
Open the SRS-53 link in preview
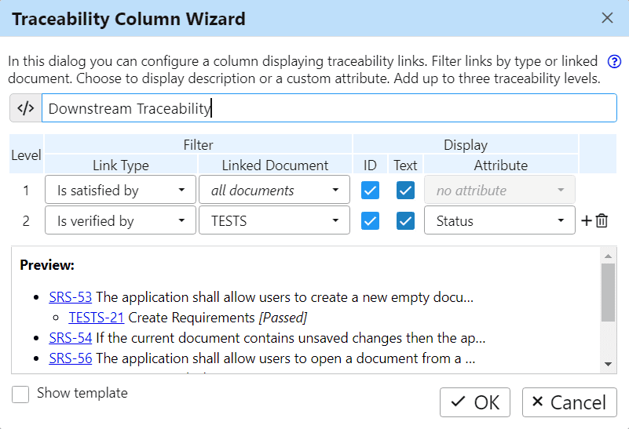coord(70,297)
